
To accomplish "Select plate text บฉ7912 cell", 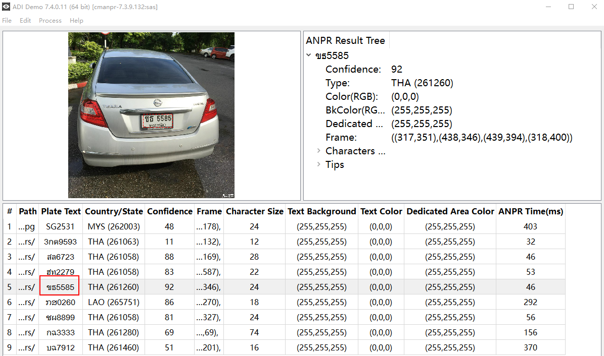I will pyautogui.click(x=60, y=347).
